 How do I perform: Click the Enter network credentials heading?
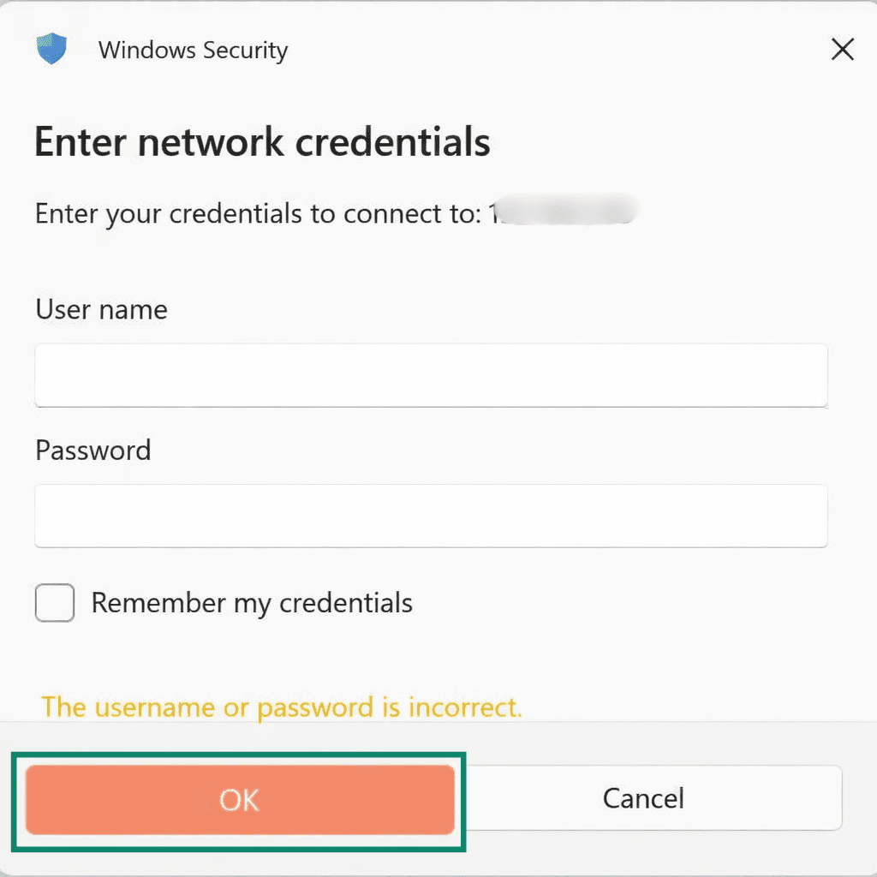click(x=262, y=142)
